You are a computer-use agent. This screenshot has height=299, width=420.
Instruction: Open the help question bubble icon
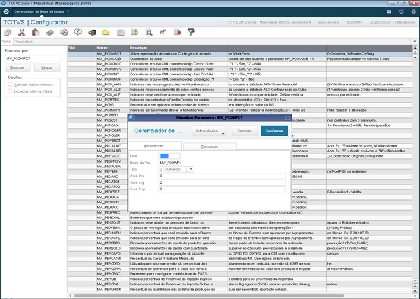(78, 33)
